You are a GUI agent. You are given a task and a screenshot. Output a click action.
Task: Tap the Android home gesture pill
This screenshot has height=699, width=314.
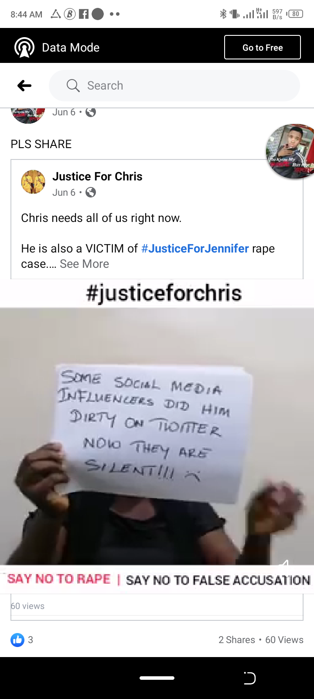coord(157,678)
